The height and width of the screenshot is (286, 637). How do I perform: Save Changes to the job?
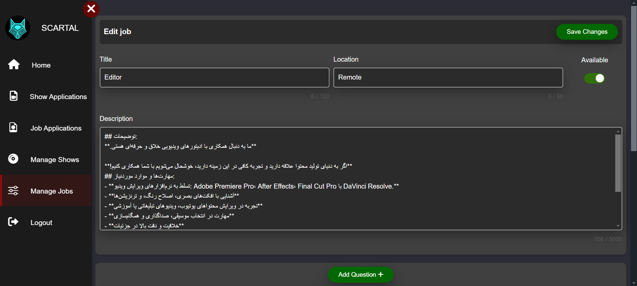(x=587, y=32)
